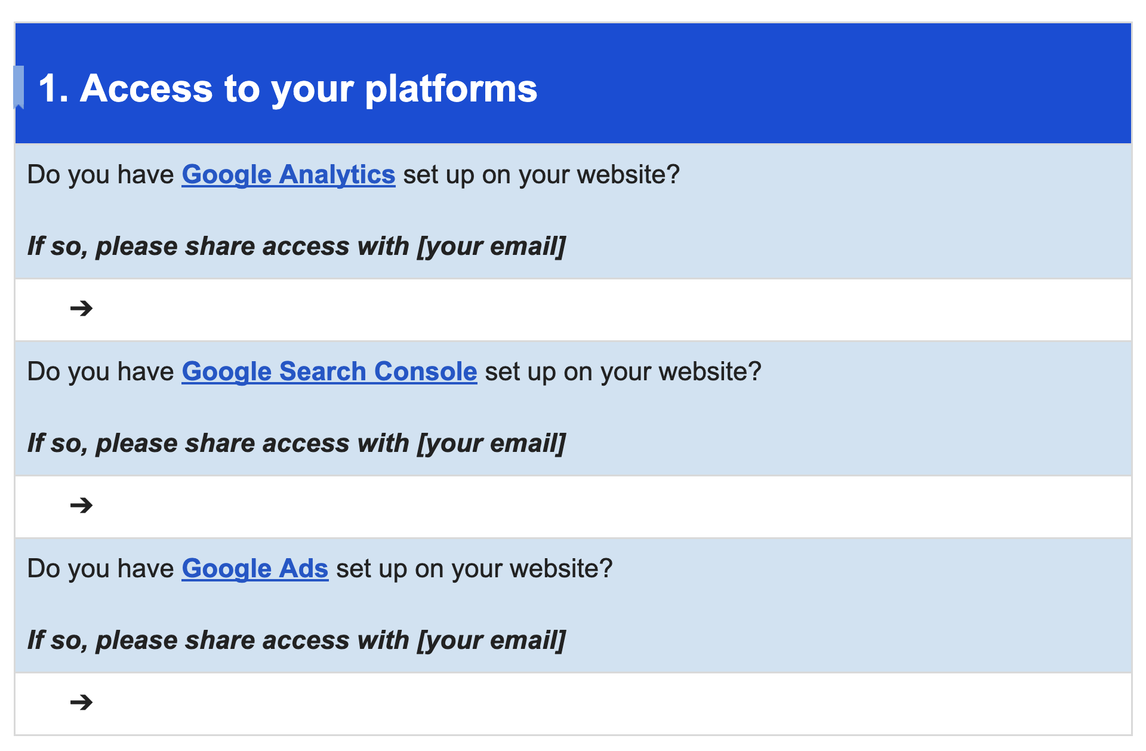Open the Google Search Console link
The width and height of the screenshot is (1146, 751).
coord(329,372)
